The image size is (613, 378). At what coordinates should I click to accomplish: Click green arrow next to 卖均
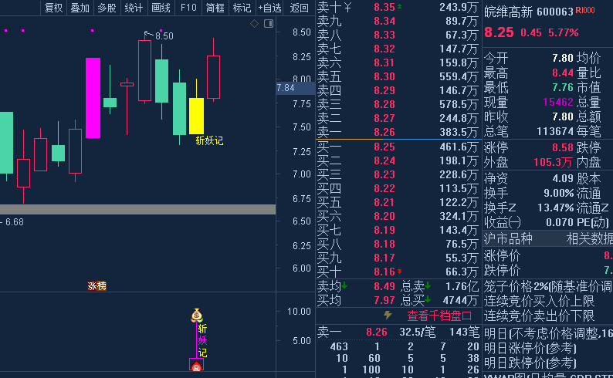pyautogui.click(x=344, y=286)
